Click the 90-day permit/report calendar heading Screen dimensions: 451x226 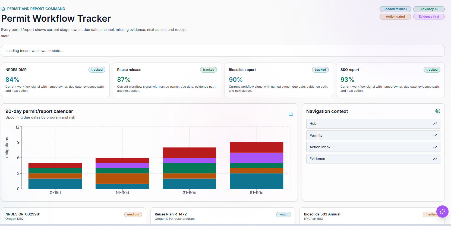pyautogui.click(x=39, y=111)
